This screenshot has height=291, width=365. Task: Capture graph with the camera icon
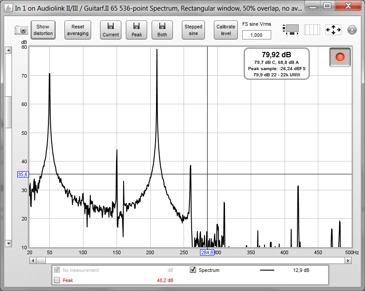pyautogui.click(x=21, y=30)
